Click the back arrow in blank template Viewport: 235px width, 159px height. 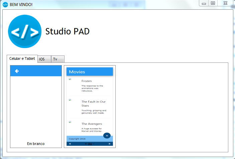point(17,71)
